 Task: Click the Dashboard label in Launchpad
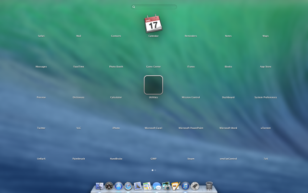click(228, 97)
